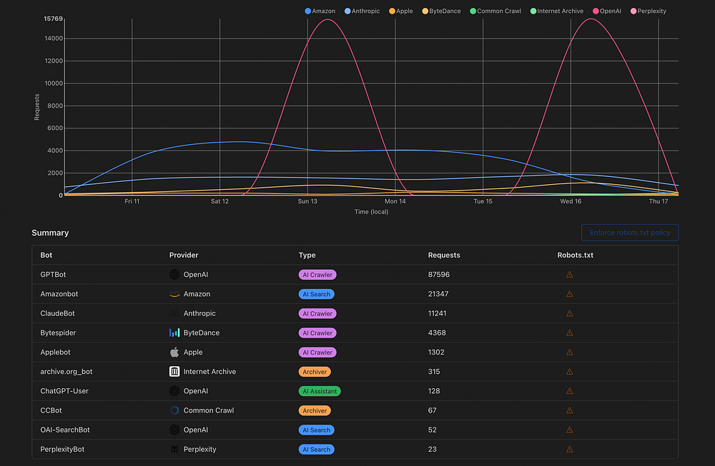The width and height of the screenshot is (715, 466).
Task: Click the ByteDance logo in Bytespider row
Action: [174, 333]
